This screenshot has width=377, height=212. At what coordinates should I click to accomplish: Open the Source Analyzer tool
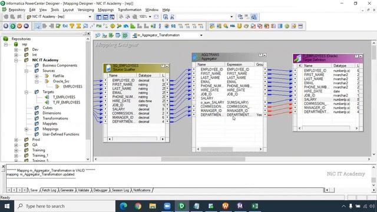coord(98,35)
